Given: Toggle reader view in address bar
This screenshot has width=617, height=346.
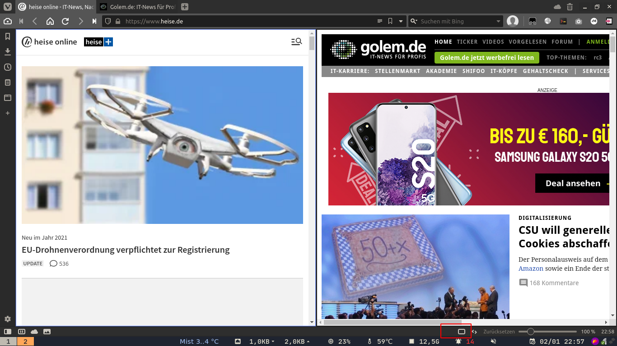Looking at the screenshot, I should click(380, 21).
